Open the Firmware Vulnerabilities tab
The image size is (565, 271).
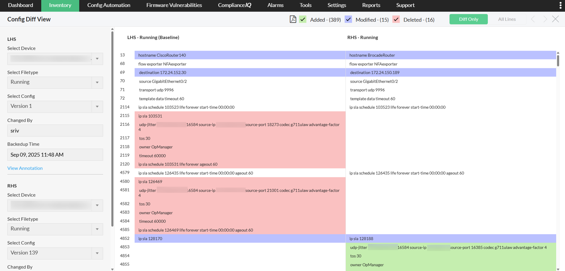tap(174, 5)
